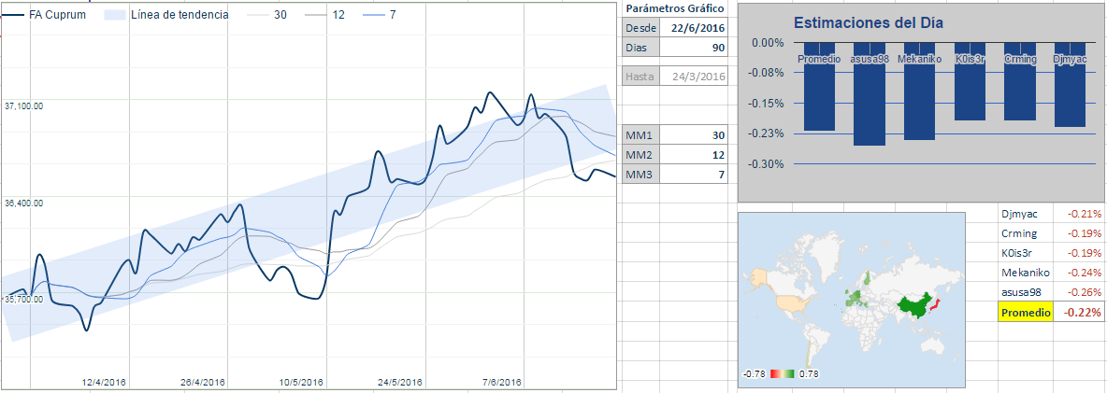Image resolution: width=1107 pixels, height=393 pixels.
Task: Select the 12 moving average legend item
Action: (324, 15)
